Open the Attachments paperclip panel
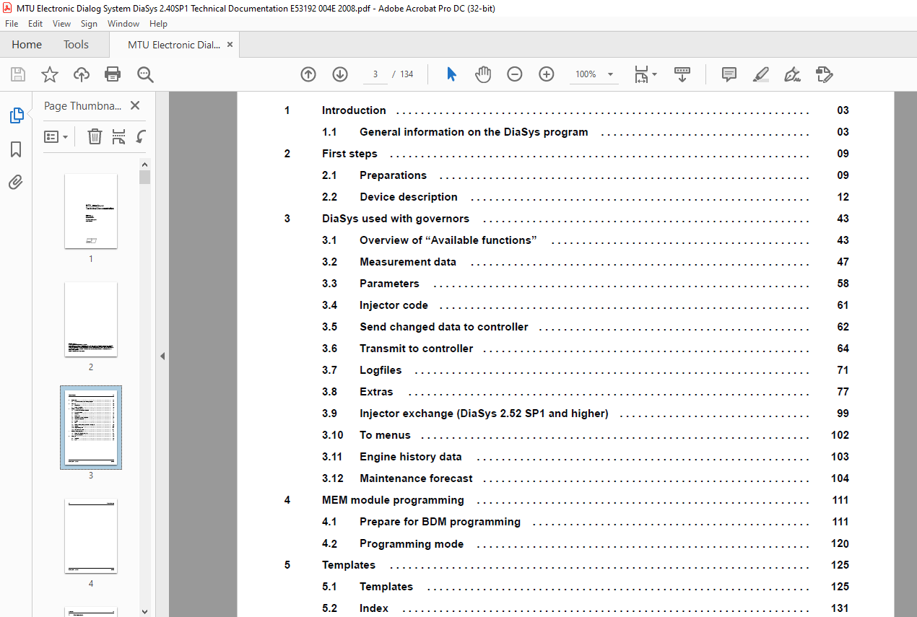This screenshot has width=917, height=617. point(16,182)
